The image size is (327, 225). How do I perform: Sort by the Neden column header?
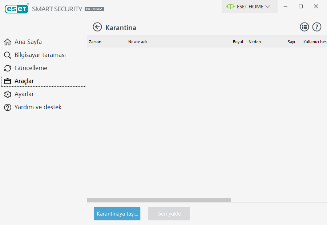tap(254, 42)
